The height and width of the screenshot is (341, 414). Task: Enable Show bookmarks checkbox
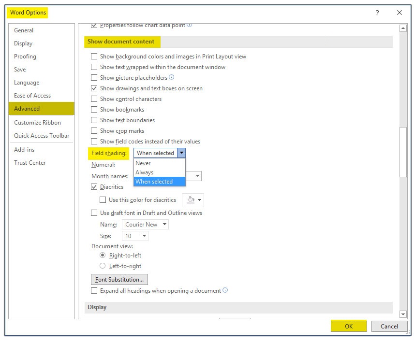pyautogui.click(x=94, y=110)
